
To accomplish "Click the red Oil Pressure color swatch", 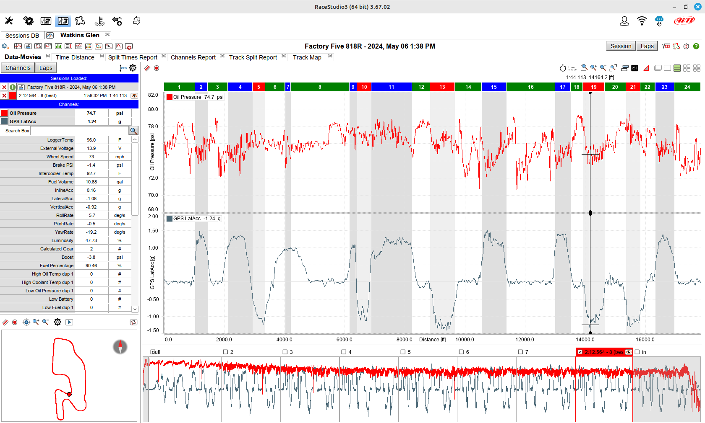I will point(4,113).
